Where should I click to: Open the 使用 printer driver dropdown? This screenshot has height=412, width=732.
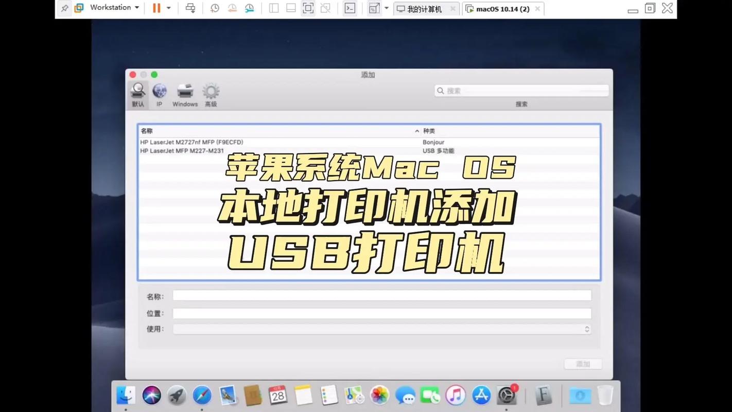pos(586,329)
